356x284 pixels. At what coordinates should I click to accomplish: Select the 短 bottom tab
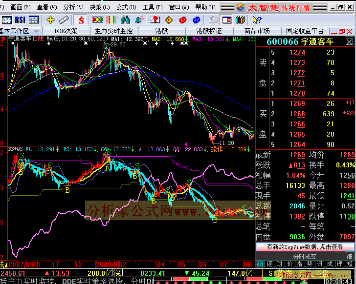[350, 264]
